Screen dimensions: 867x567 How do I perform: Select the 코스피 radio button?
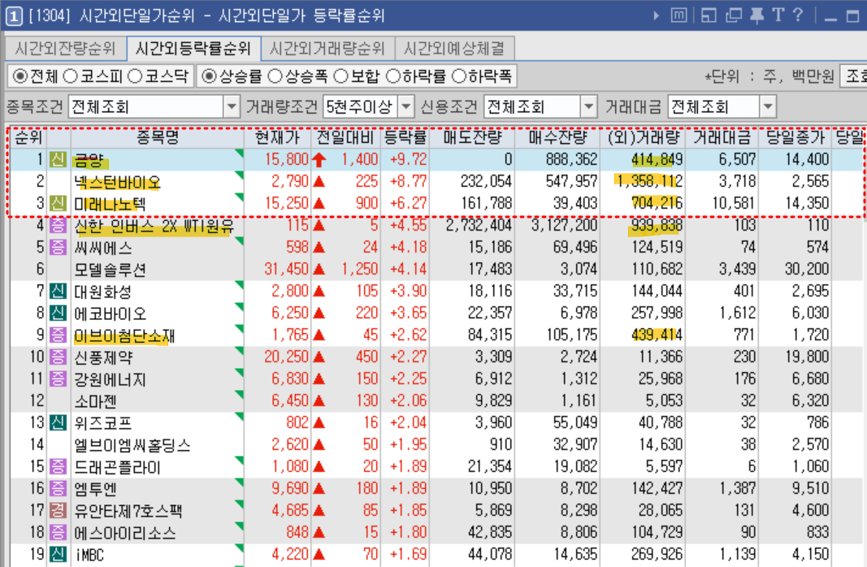coord(70,76)
